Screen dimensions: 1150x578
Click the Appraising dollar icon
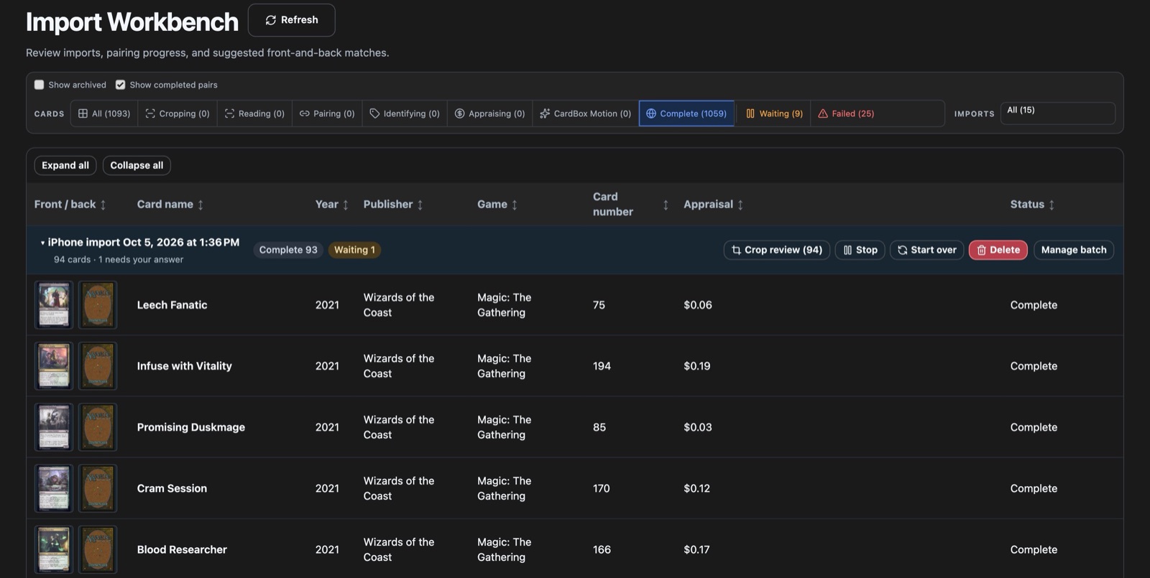459,113
